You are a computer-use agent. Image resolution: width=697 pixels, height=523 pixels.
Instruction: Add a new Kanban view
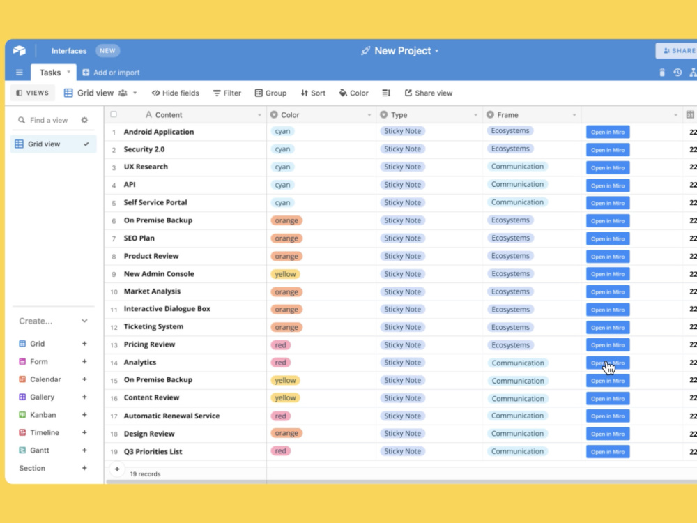(x=84, y=415)
